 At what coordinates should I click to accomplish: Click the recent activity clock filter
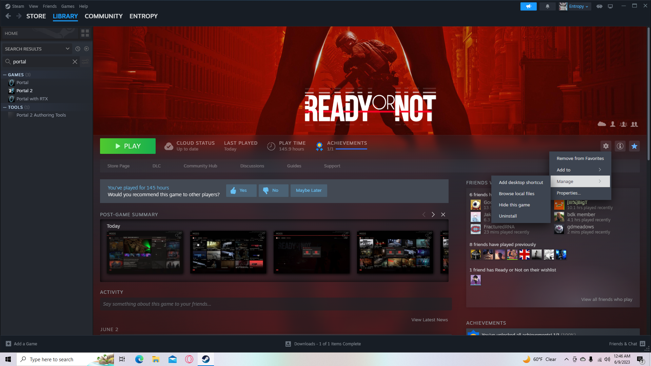(x=78, y=49)
